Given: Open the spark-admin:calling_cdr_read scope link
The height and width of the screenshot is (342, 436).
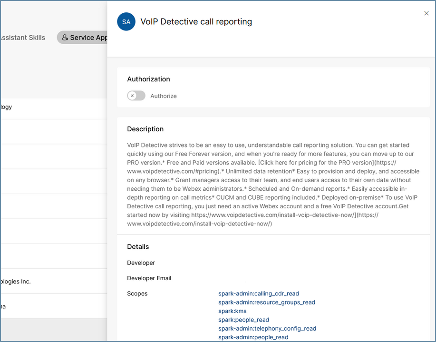Looking at the screenshot, I should tap(259, 293).
